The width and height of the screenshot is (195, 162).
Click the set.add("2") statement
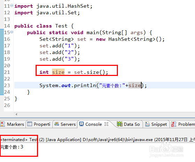click(60, 52)
